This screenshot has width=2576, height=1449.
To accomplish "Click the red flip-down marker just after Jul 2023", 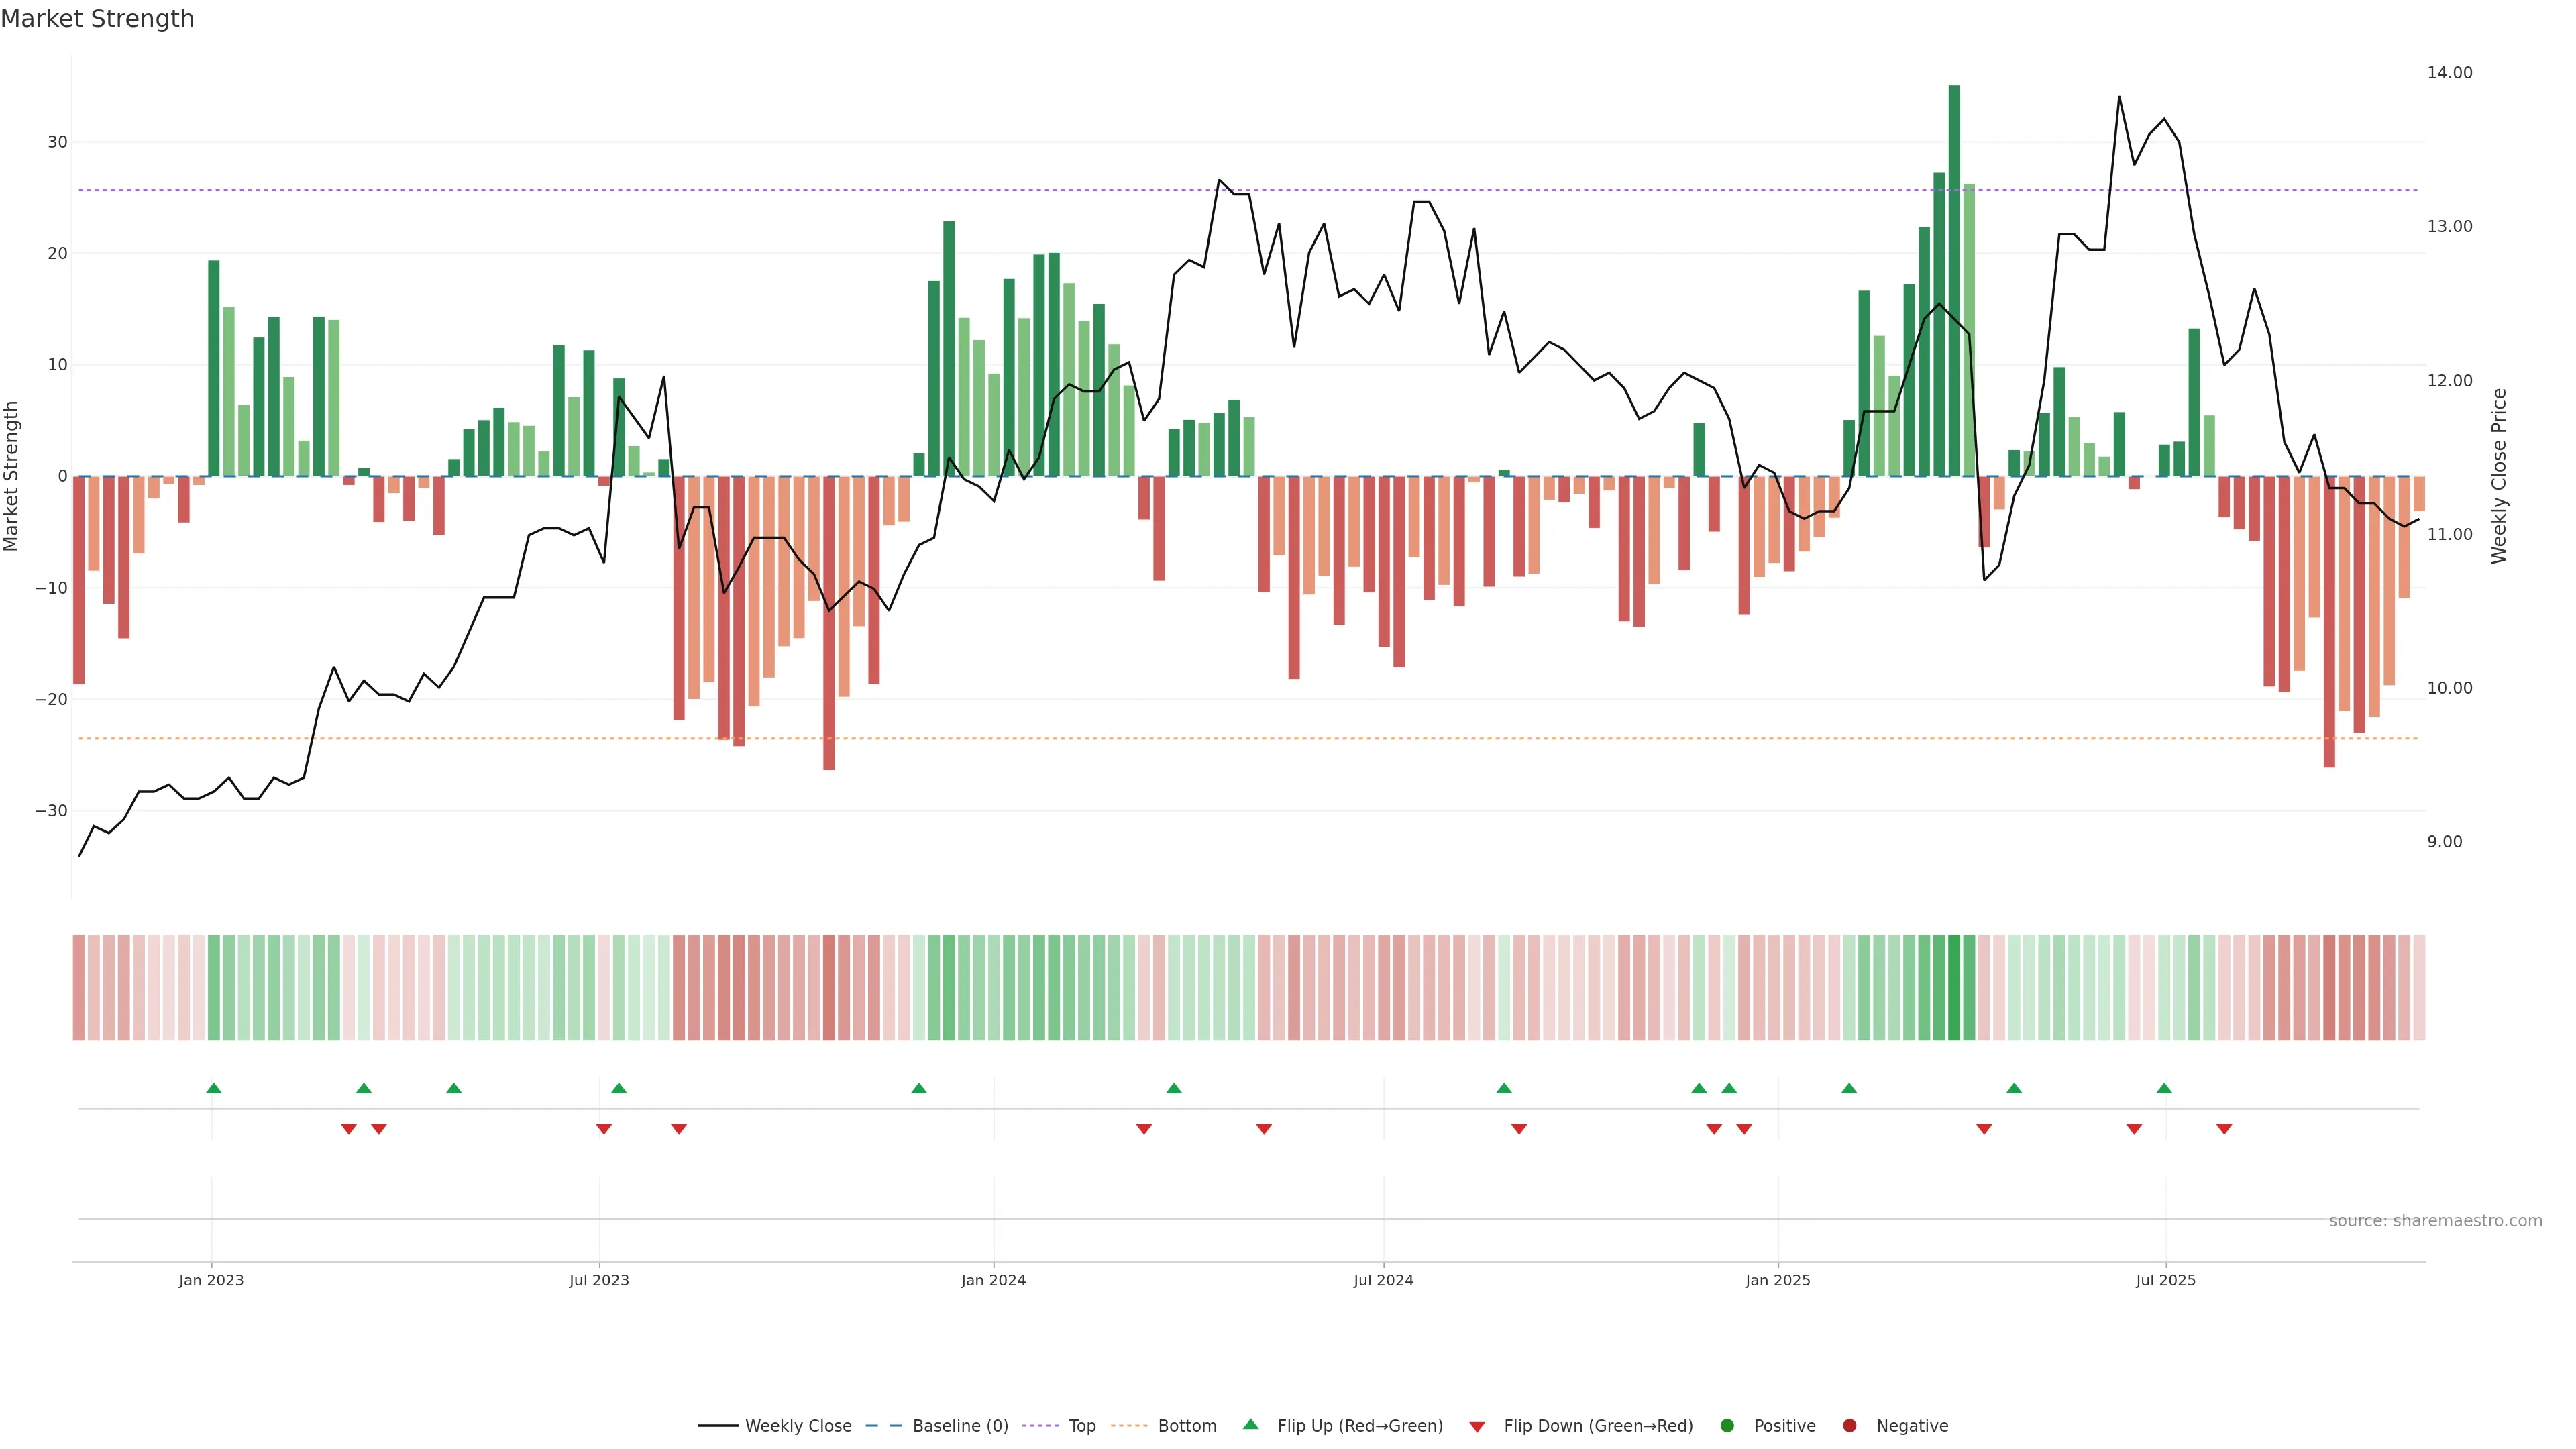I will [x=604, y=1129].
